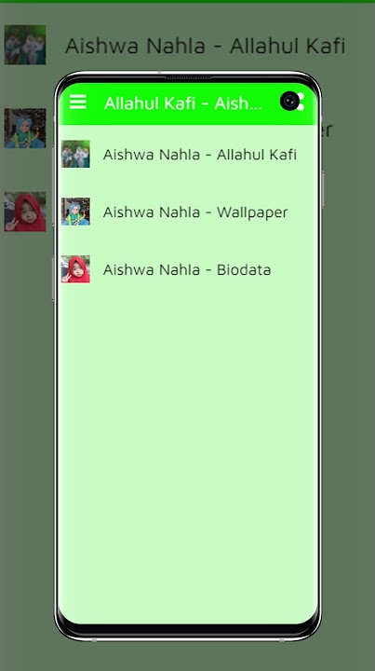This screenshot has height=671, width=375.
Task: Click background thumbnail with red hijab
Action: pyautogui.click(x=25, y=212)
